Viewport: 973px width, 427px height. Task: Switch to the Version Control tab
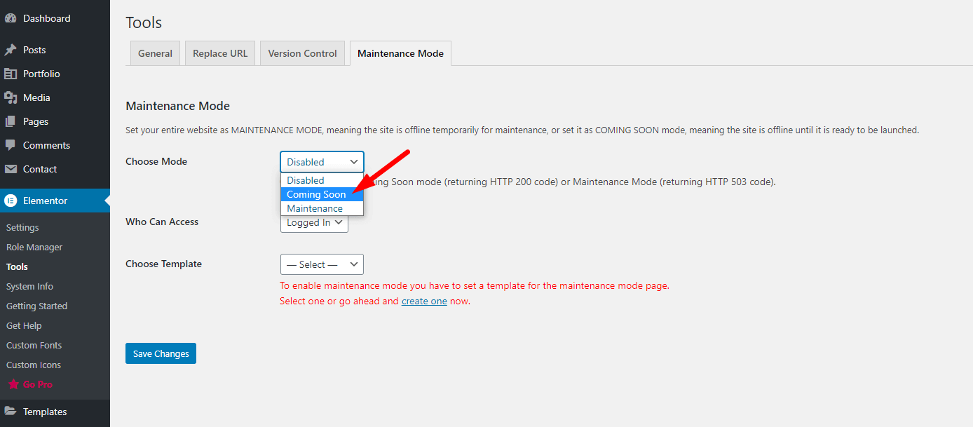click(x=302, y=53)
